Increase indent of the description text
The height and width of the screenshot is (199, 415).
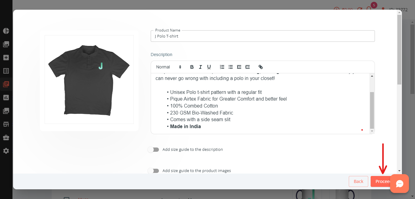248,67
